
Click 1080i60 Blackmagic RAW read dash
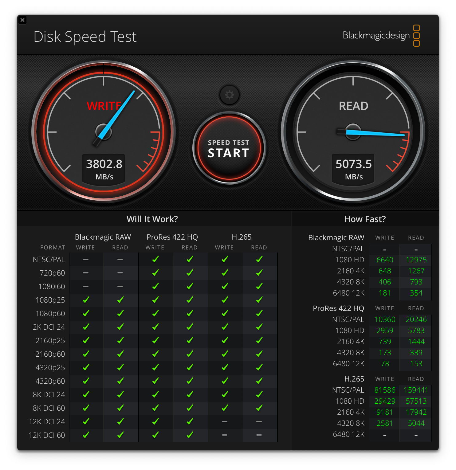tap(120, 286)
